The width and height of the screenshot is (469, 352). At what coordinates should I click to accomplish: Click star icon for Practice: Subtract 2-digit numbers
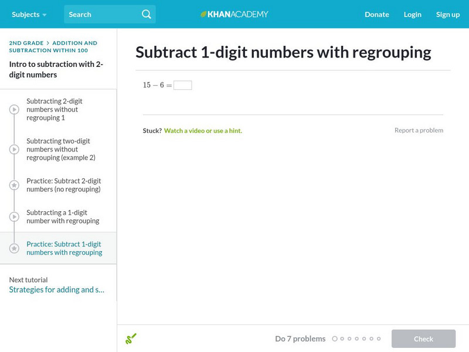(x=14, y=185)
